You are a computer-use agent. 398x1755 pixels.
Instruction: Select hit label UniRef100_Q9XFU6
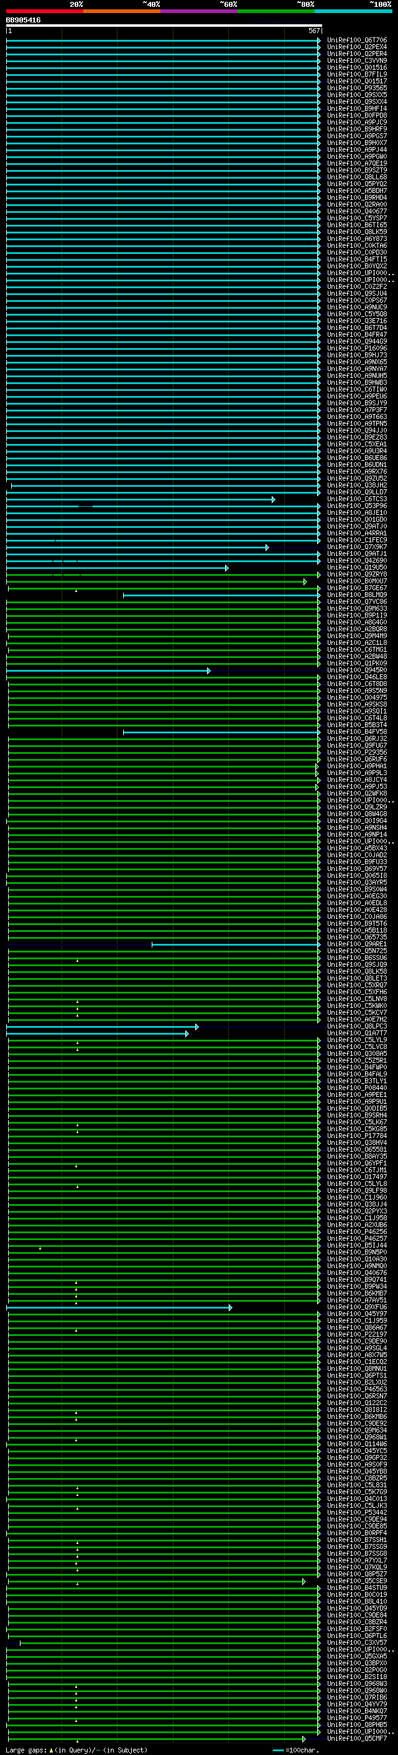pos(357,1307)
